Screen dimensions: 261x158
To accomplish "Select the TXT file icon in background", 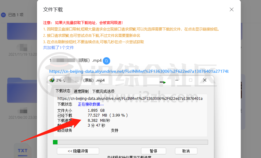I will pos(23,150).
